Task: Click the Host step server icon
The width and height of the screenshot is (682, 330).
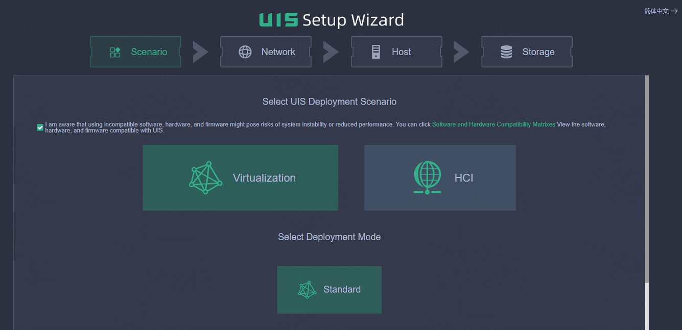Action: pyautogui.click(x=376, y=52)
